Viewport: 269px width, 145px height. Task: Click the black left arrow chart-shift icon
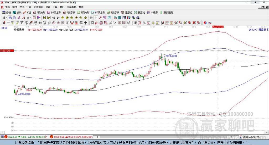click(54, 18)
